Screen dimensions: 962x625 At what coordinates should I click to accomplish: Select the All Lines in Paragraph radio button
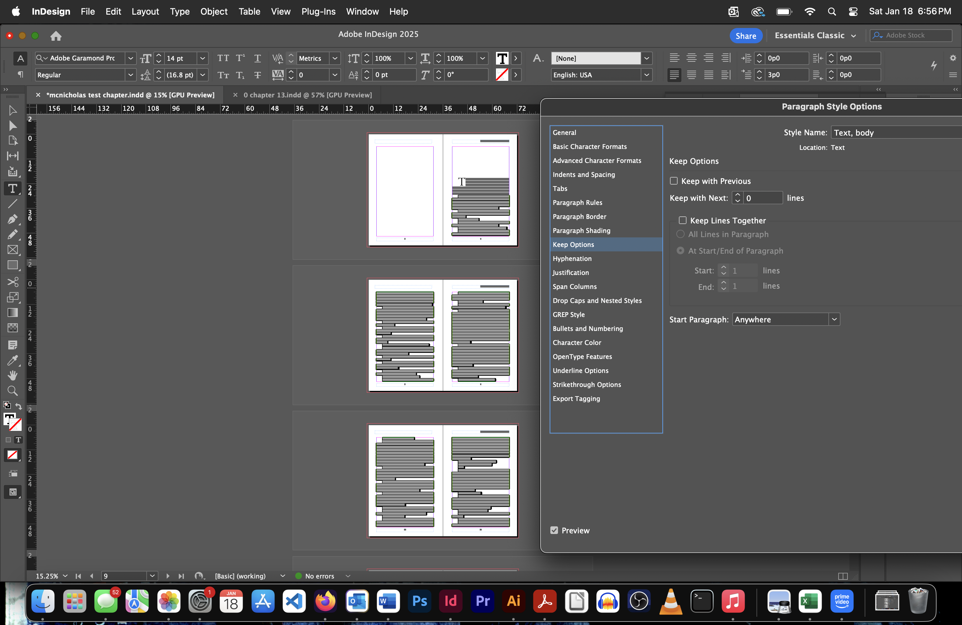click(x=680, y=234)
